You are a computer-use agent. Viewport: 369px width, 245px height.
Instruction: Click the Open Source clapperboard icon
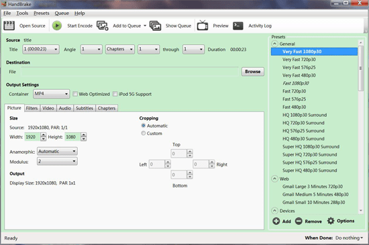pyautogui.click(x=9, y=26)
